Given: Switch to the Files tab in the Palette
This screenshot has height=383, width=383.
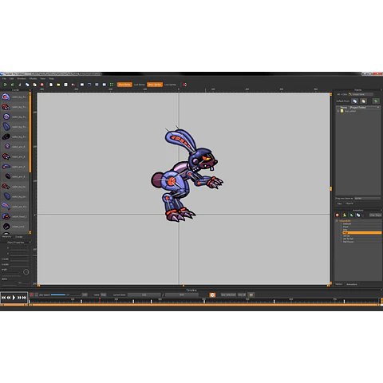Looking at the screenshot, I should pyautogui.click(x=339, y=203).
